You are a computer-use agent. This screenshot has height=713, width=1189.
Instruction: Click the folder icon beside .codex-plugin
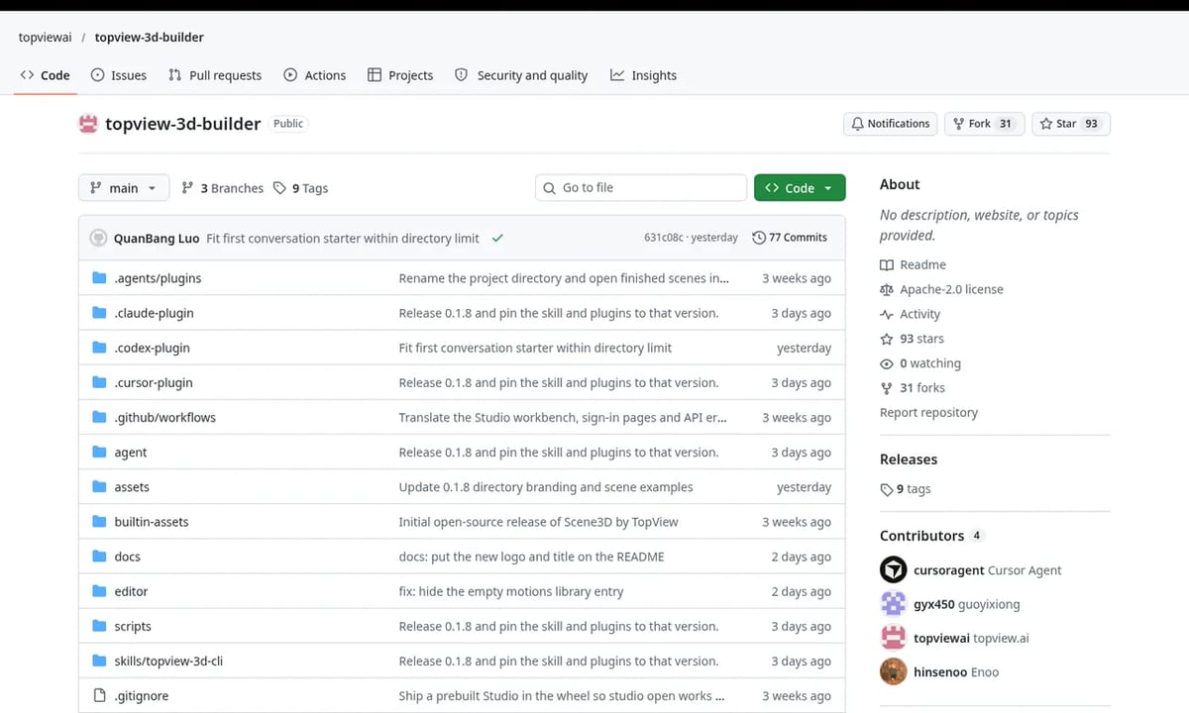pyautogui.click(x=99, y=348)
